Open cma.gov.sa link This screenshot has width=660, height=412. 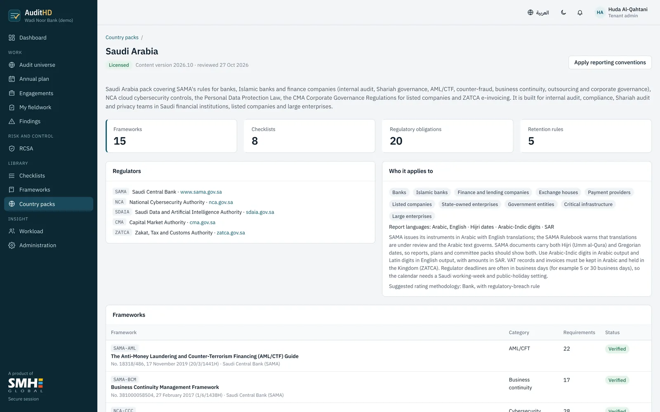coord(202,222)
